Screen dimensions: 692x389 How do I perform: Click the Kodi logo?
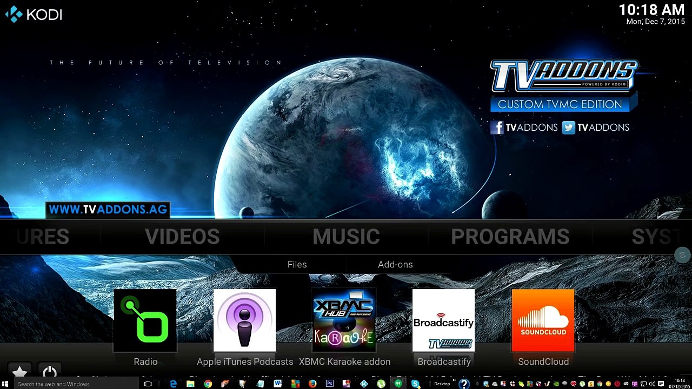click(x=34, y=14)
